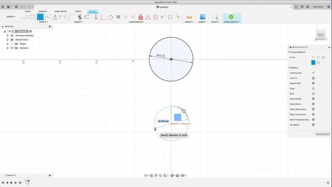Switch to the Sheet Metal tab
The width and height of the screenshot is (332, 187).
pos(61,11)
